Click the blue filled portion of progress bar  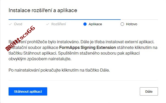click(65, 20)
